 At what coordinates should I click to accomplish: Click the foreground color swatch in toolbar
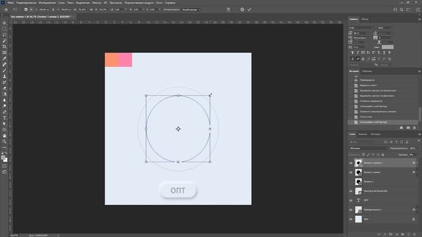tap(3, 158)
